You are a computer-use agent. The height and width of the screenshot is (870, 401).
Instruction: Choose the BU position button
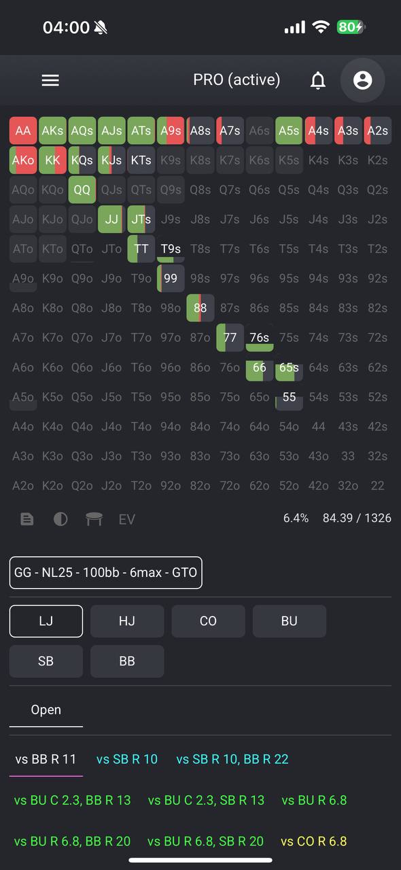pyautogui.click(x=290, y=621)
